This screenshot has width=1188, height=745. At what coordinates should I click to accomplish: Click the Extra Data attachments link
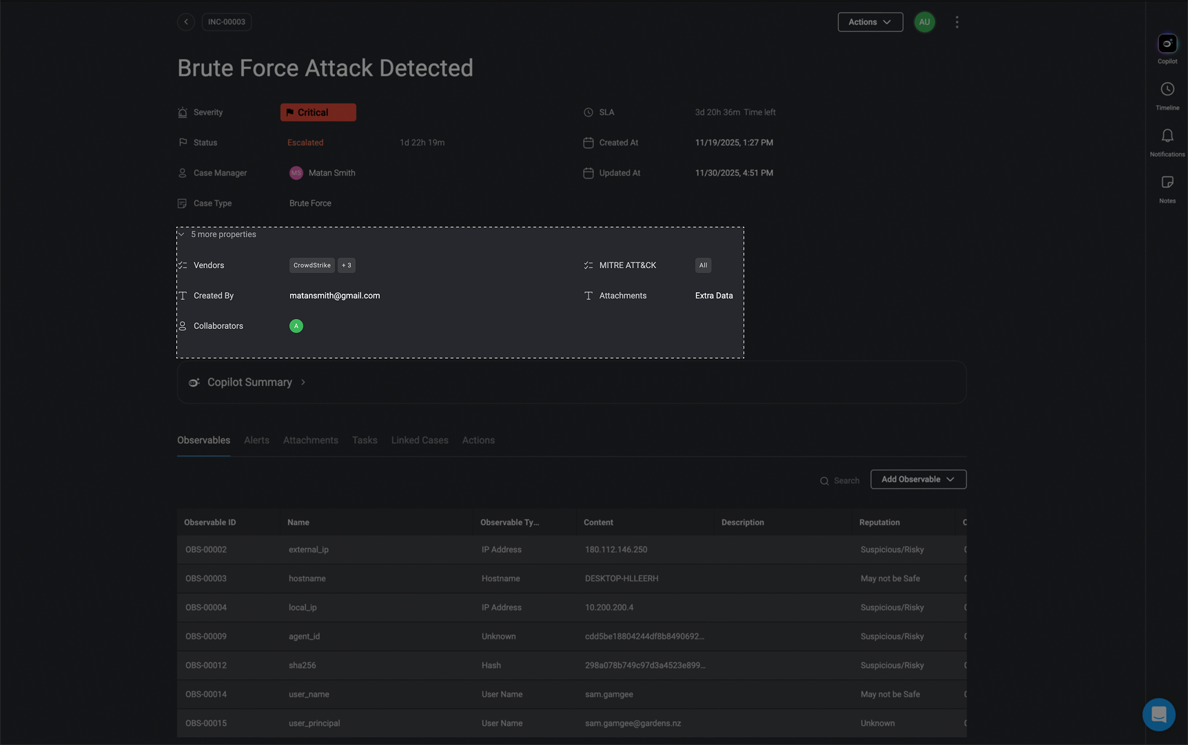pos(714,296)
